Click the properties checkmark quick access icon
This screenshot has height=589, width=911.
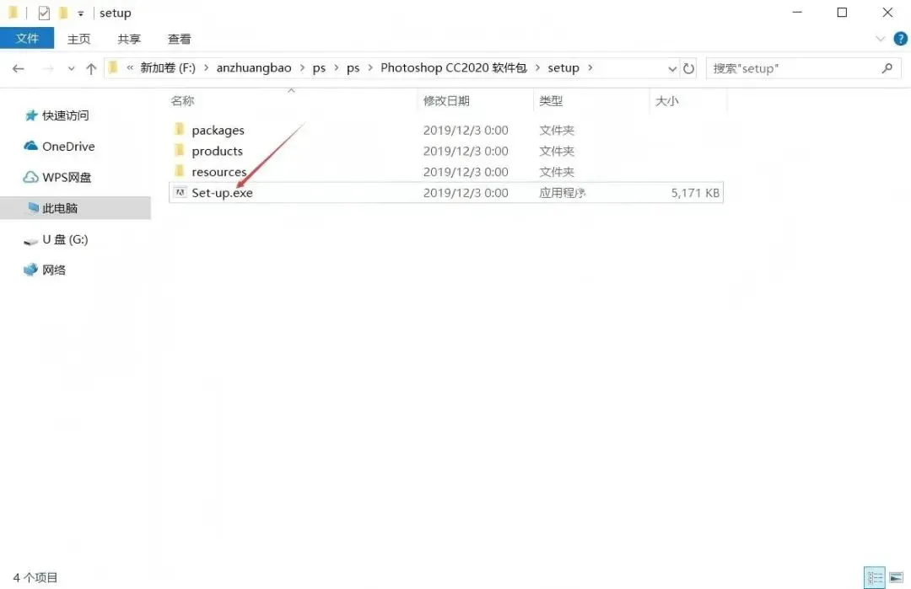point(44,13)
